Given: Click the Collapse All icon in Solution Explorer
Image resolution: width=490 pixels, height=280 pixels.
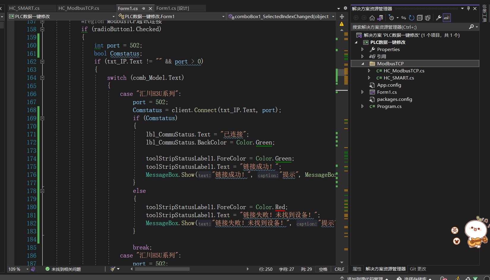Looking at the screenshot, I should [419, 18].
